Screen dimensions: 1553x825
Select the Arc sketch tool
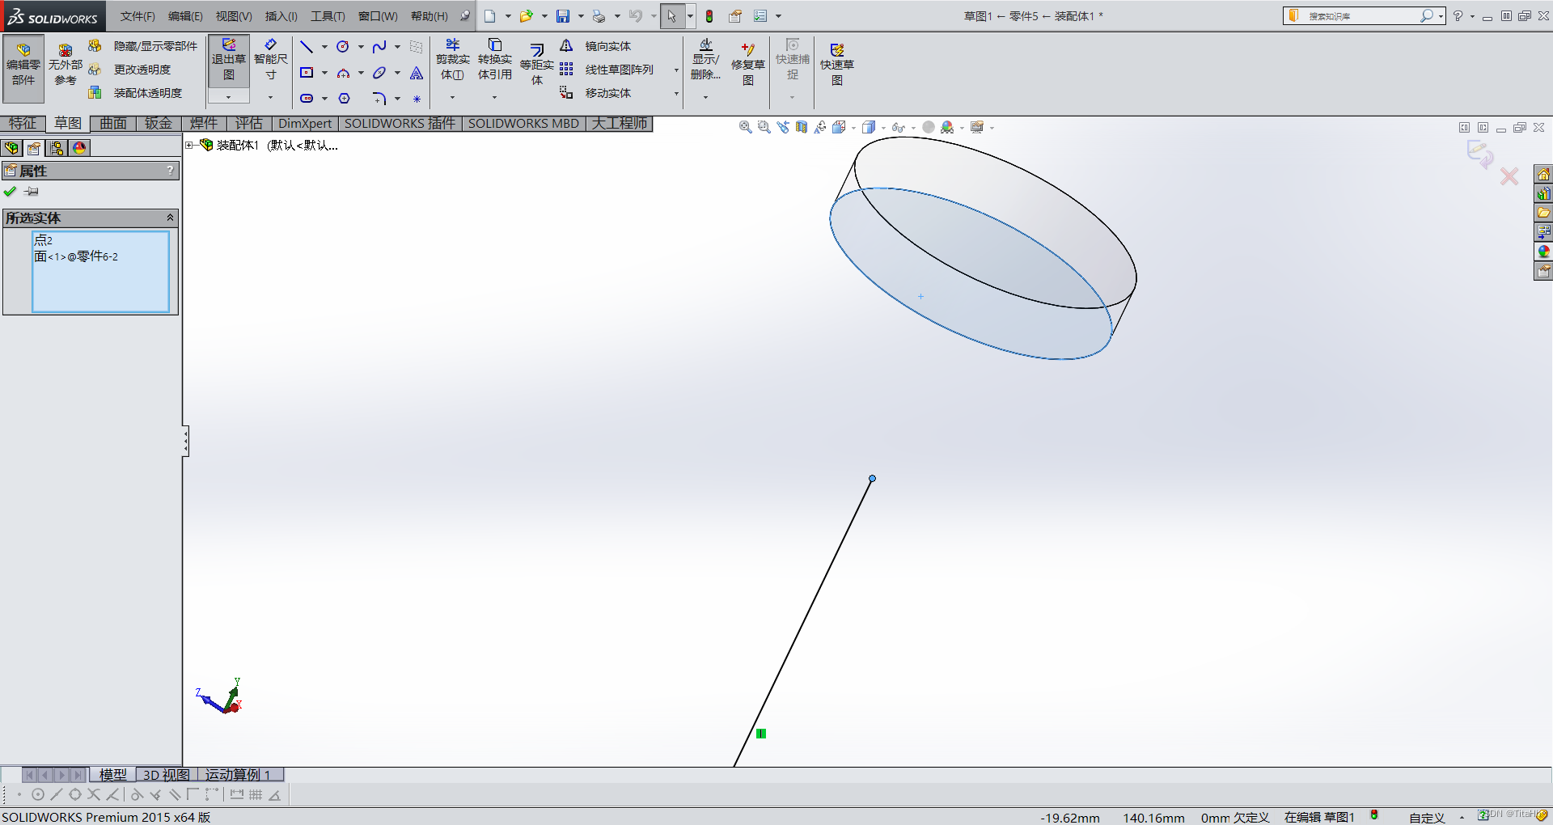click(x=343, y=73)
